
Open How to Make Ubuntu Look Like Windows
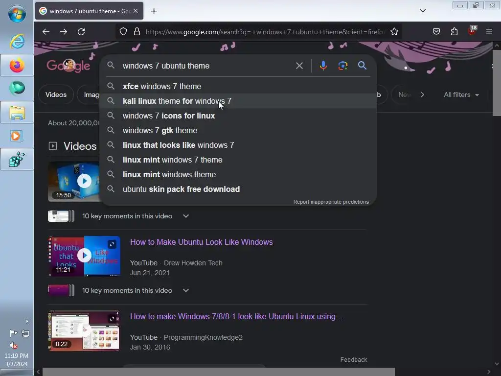(201, 242)
